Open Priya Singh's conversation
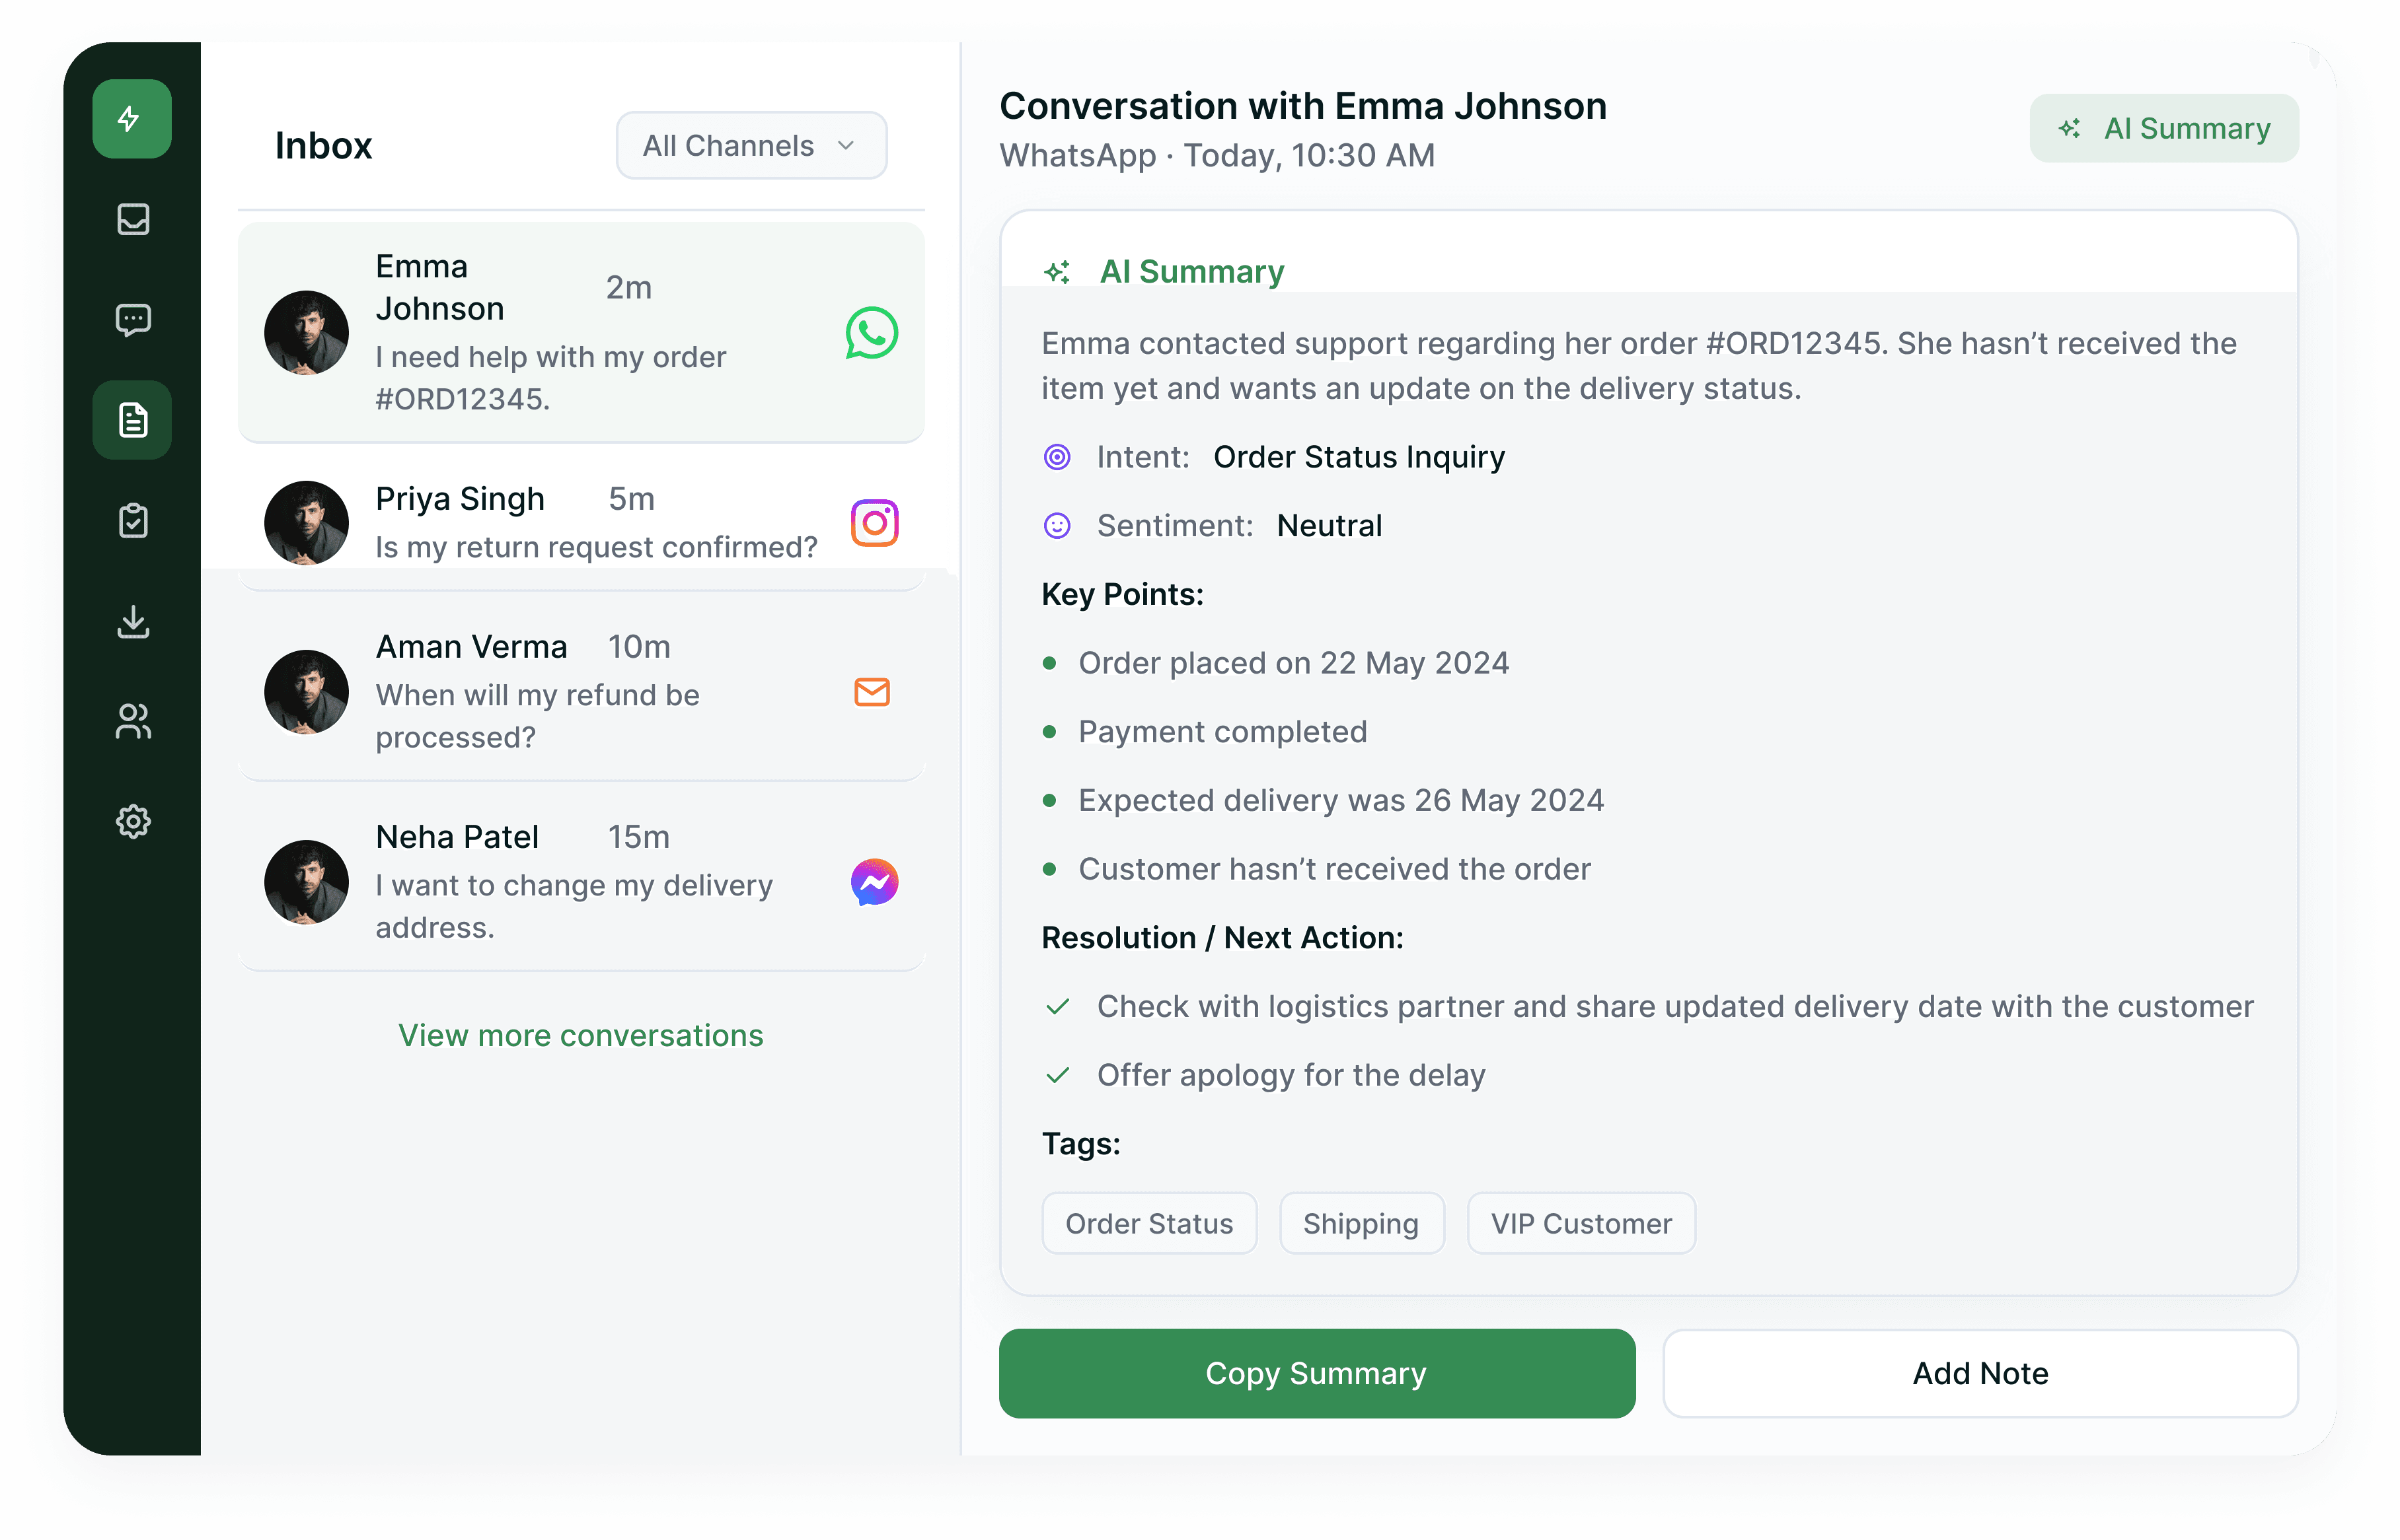This screenshot has width=2400, height=1540. click(x=581, y=523)
